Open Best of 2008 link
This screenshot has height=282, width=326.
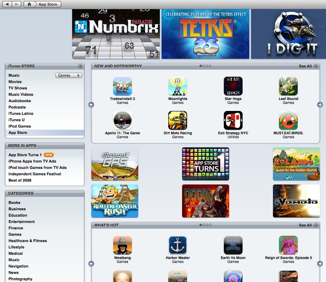pyautogui.click(x=20, y=180)
